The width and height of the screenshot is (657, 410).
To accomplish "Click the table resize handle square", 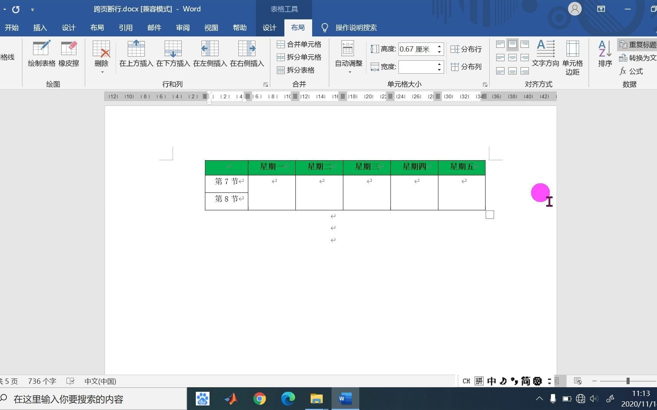I will (x=490, y=215).
